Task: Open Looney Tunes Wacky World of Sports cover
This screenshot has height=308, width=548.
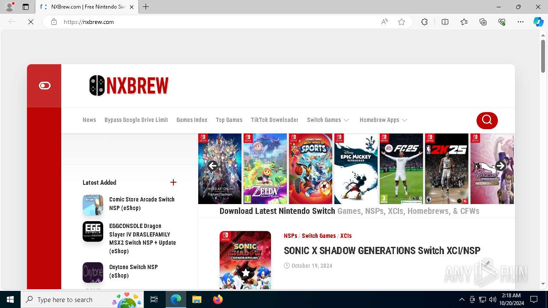Action: click(310, 169)
